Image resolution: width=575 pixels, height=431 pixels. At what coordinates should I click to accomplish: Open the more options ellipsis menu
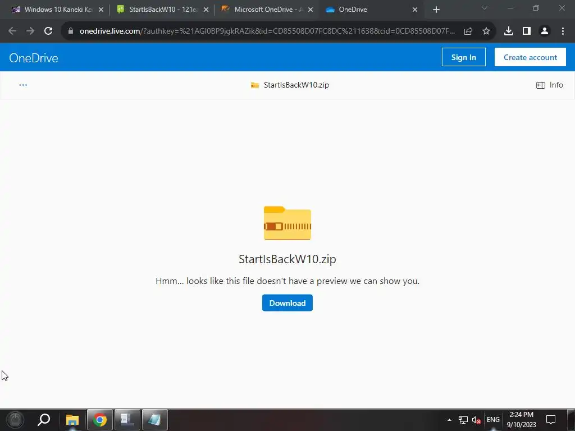23,85
